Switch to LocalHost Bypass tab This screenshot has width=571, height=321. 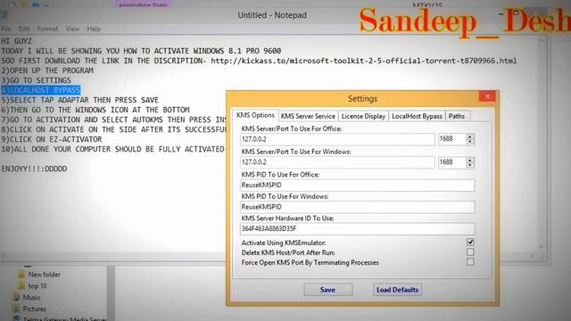click(417, 116)
